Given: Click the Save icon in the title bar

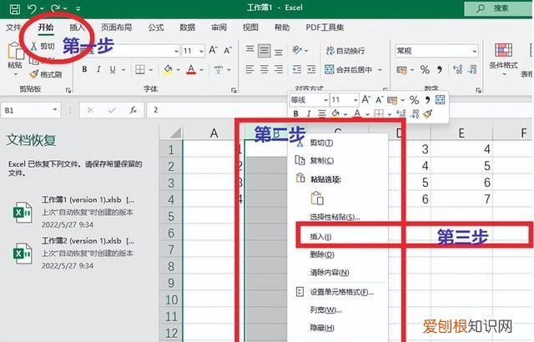Looking at the screenshot, I should pyautogui.click(x=15, y=9).
